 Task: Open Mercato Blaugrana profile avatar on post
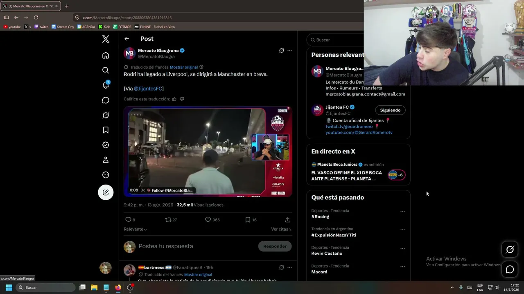[x=130, y=53]
